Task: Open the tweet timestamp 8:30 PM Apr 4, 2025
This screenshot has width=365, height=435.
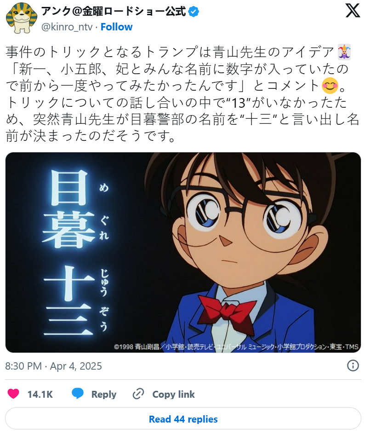Action: (53, 366)
